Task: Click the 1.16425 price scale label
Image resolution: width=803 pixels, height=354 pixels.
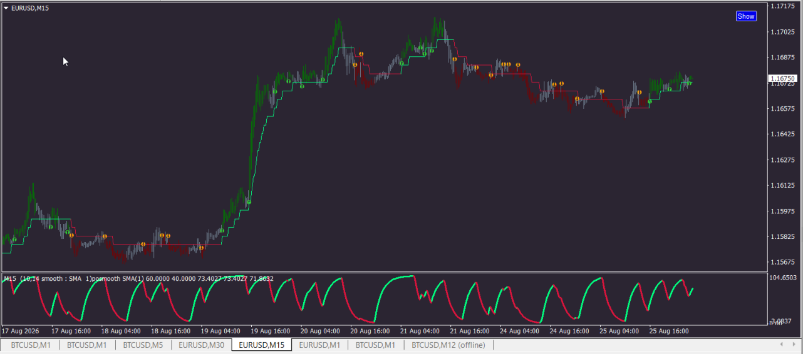Action: 783,134
